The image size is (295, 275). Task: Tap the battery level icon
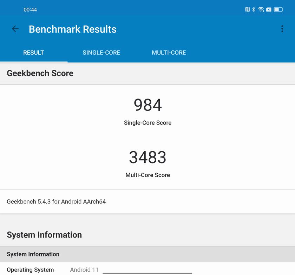coord(278,9)
